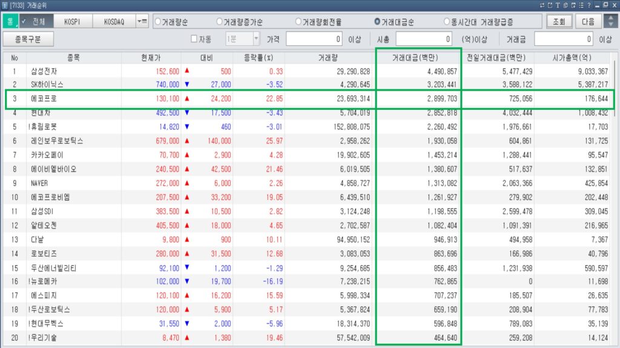620x348 pixels.
Task: Click the up stepper arrow beside 다음
Action: coord(612,17)
